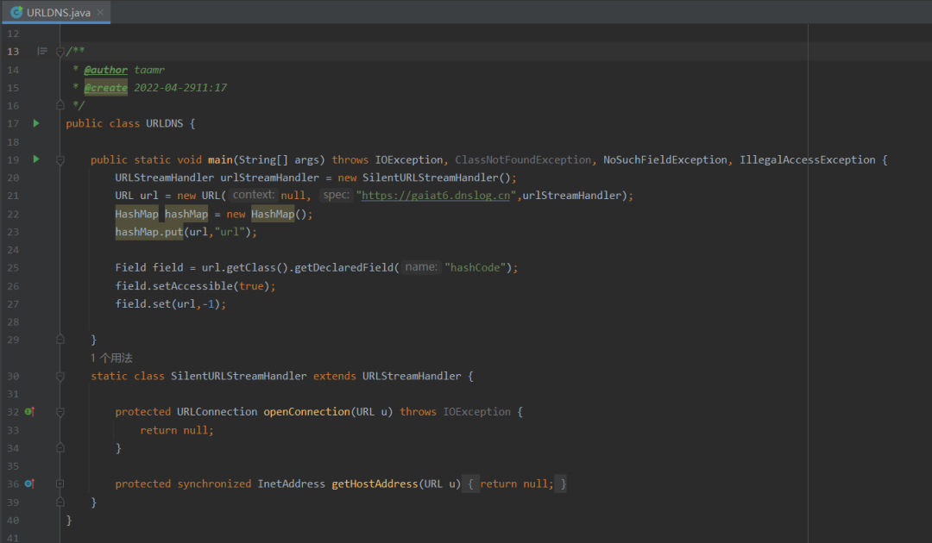Image resolution: width=932 pixels, height=543 pixels.
Task: Click the 'context:' parameter hint
Action: [254, 195]
